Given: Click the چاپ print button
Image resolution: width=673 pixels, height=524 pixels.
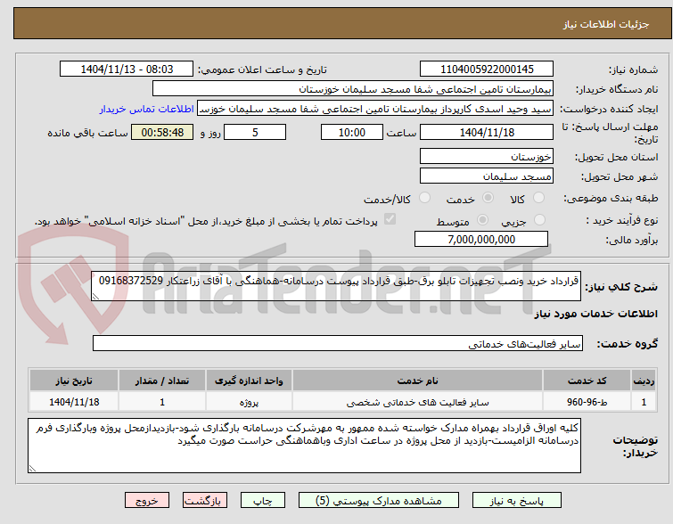Looking at the screenshot, I should pos(263,501).
